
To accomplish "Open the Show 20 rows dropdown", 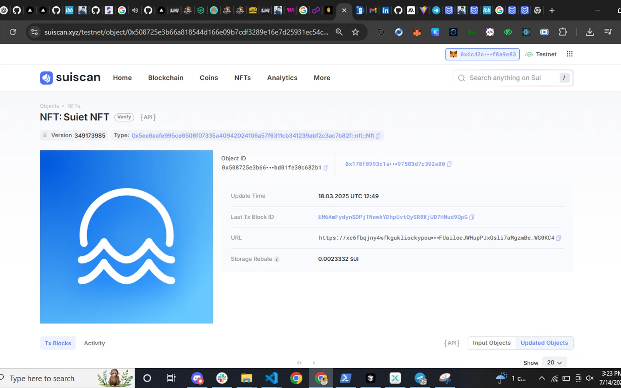I will (x=554, y=362).
